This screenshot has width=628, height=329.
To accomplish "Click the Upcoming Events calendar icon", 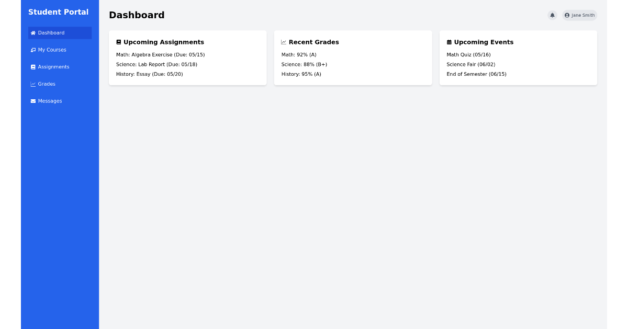I will click(x=448, y=42).
